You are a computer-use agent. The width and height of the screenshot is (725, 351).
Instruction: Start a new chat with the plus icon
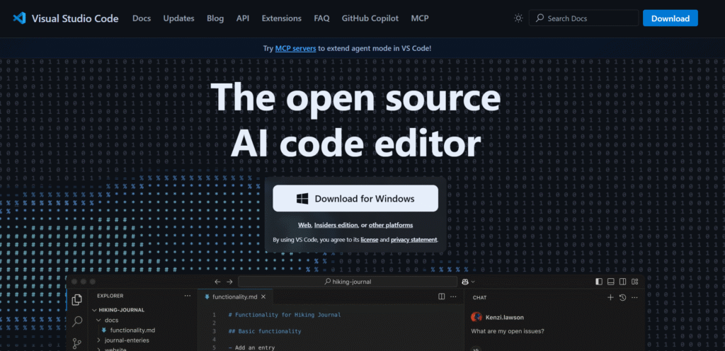(610, 297)
